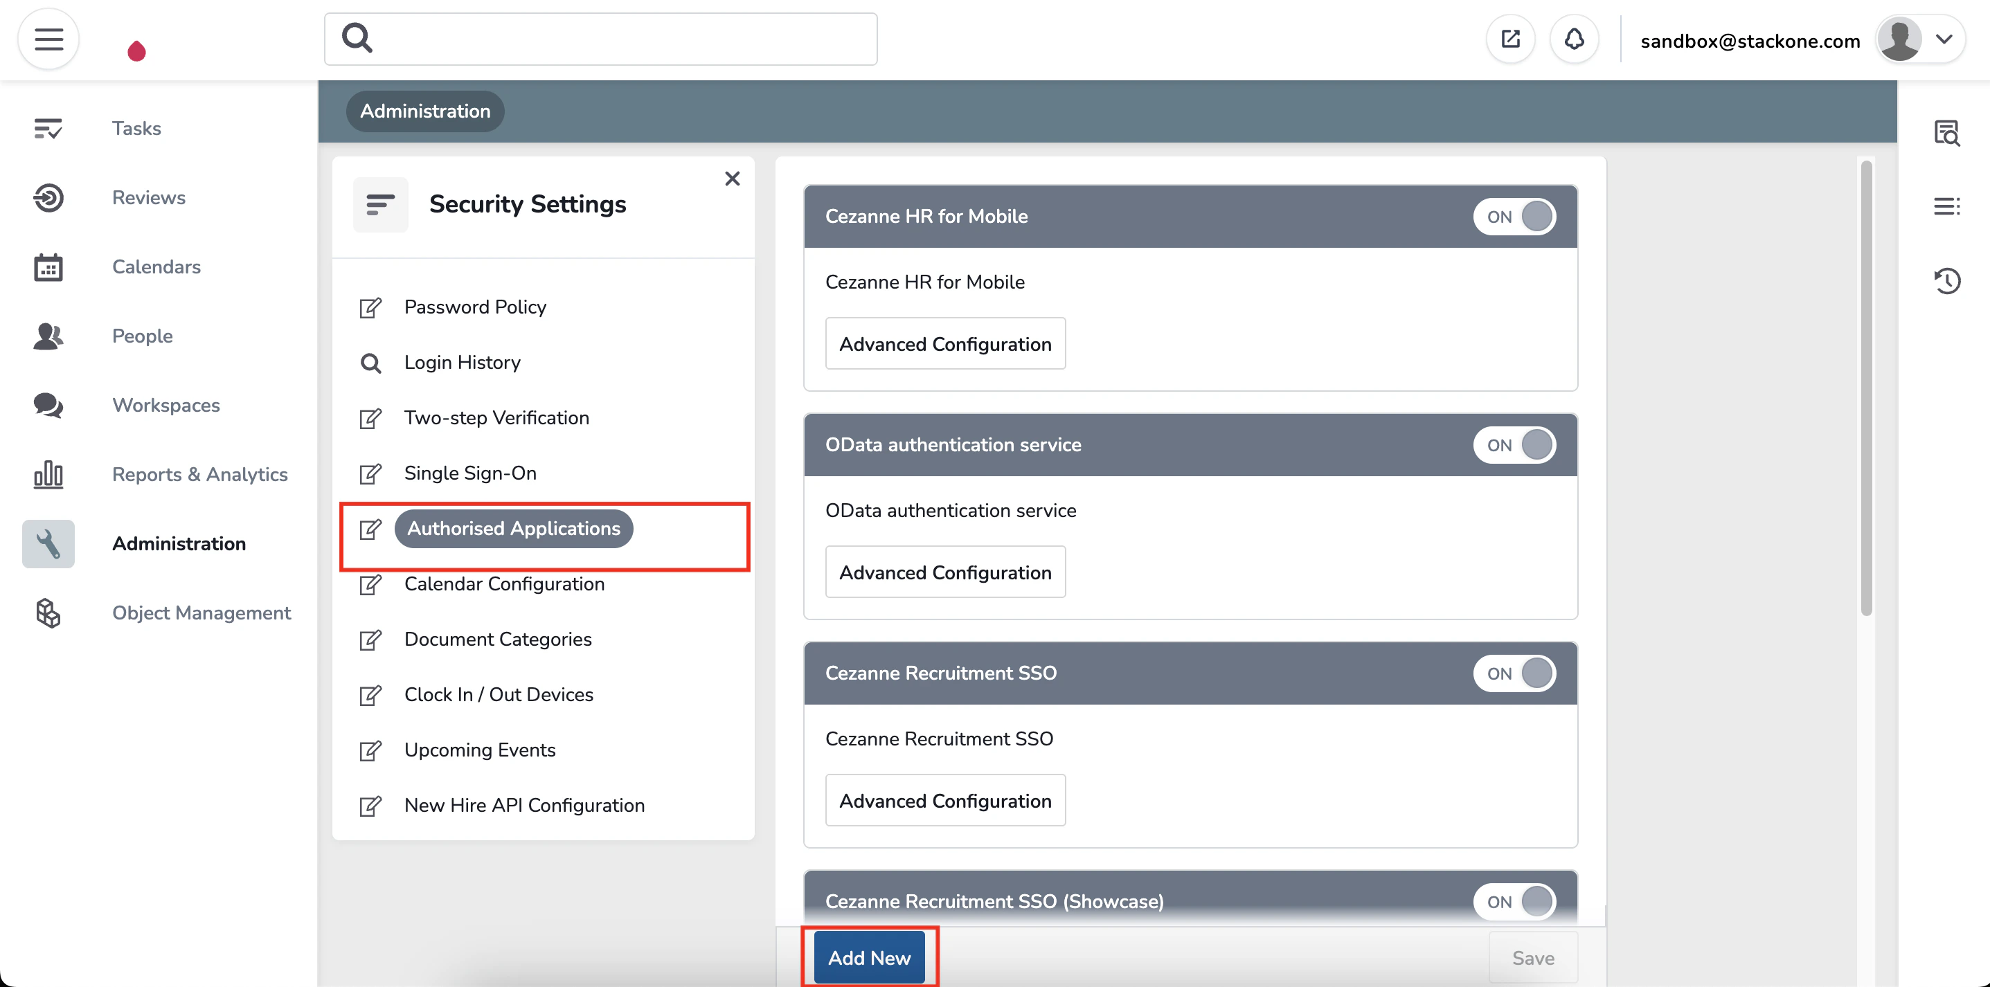This screenshot has height=987, width=1990.
Task: Expand the sandbox@stackone.com account dropdown
Action: pyautogui.click(x=1944, y=39)
